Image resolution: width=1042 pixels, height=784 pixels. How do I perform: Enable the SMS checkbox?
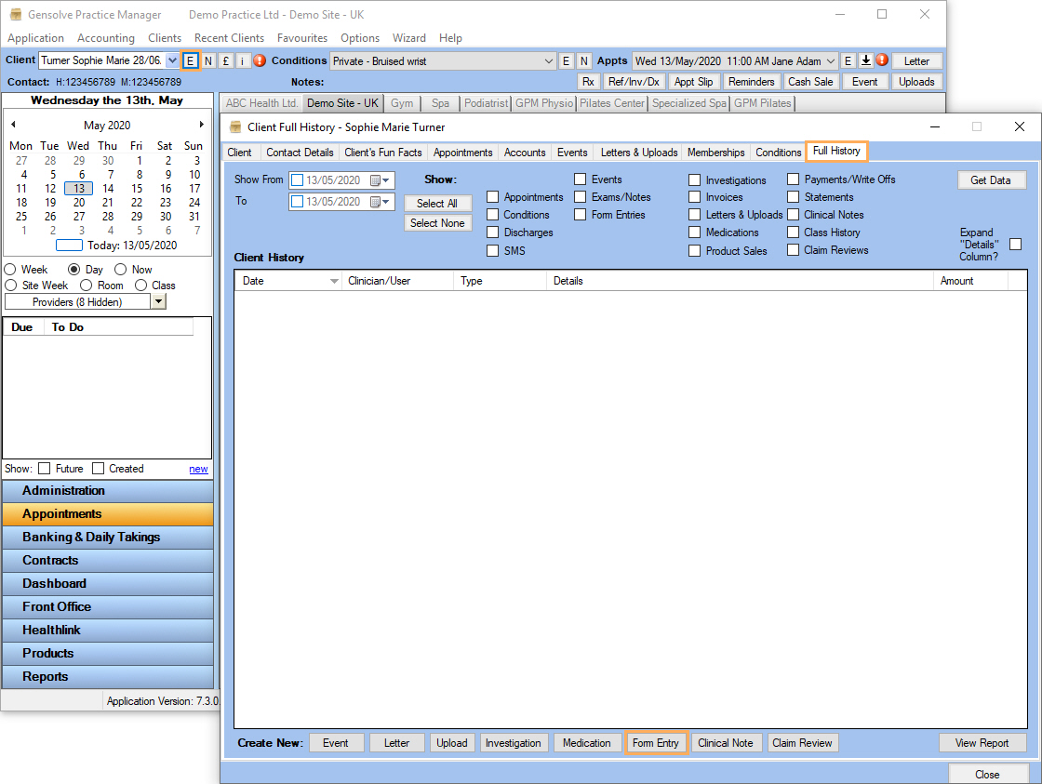point(492,250)
